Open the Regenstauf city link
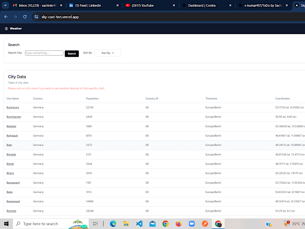Image resolution: width=305 pixels, height=229 pixels. (13, 201)
